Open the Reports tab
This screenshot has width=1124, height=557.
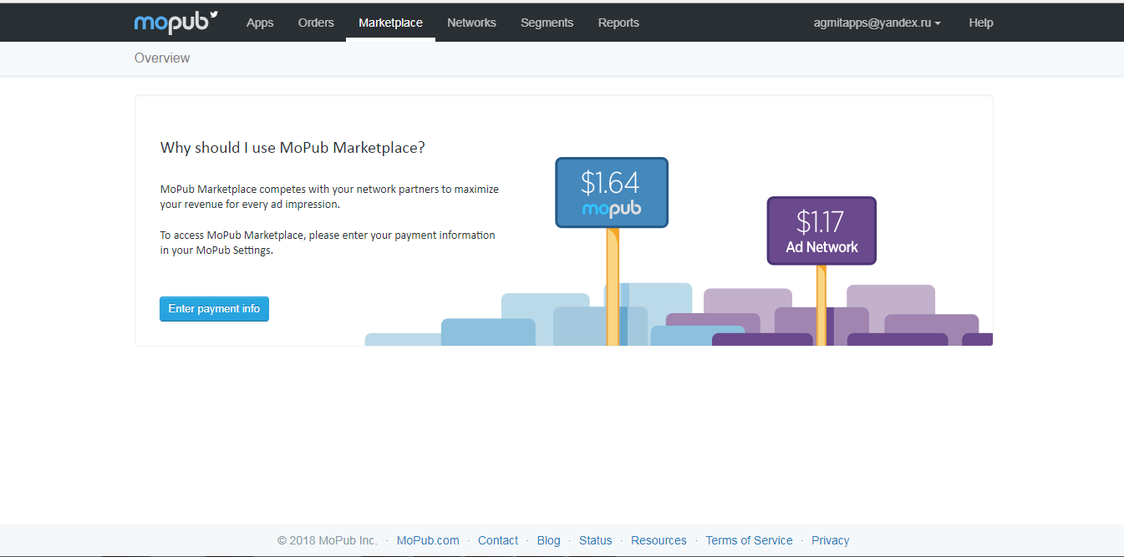(x=618, y=23)
